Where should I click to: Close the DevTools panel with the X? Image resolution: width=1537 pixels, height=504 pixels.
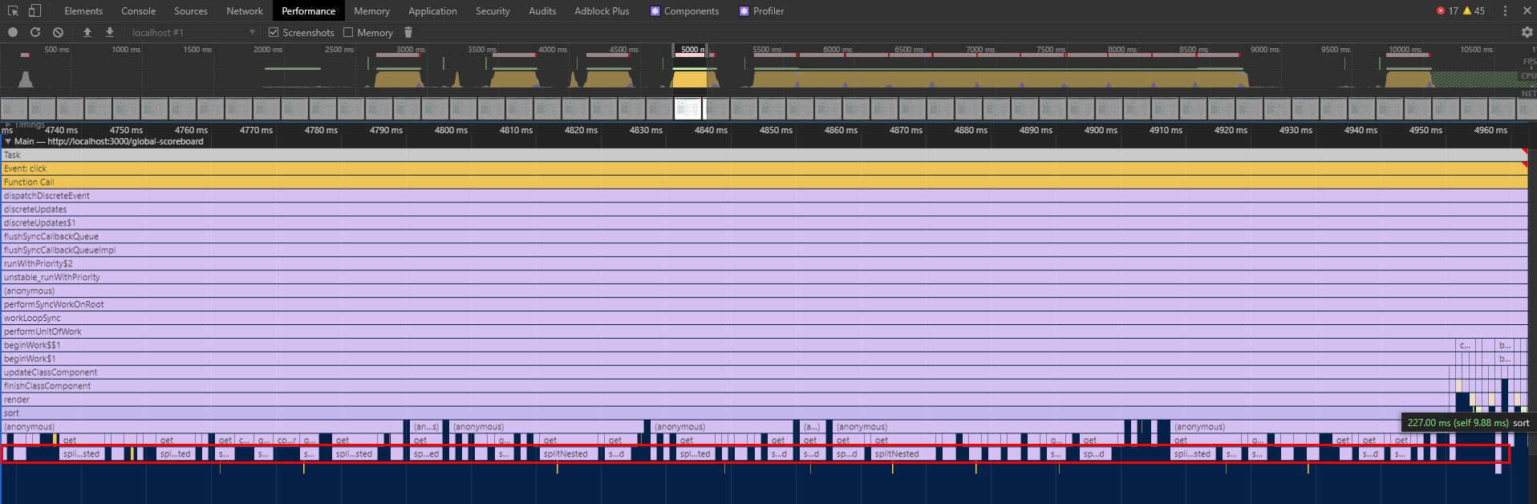tap(1527, 10)
